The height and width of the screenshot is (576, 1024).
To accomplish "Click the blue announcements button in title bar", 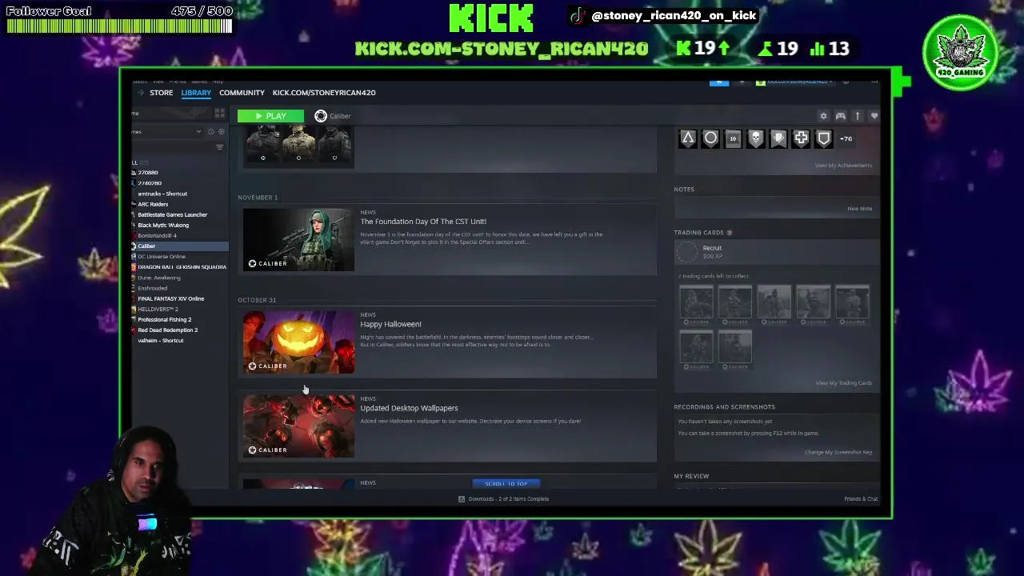I will [x=719, y=82].
